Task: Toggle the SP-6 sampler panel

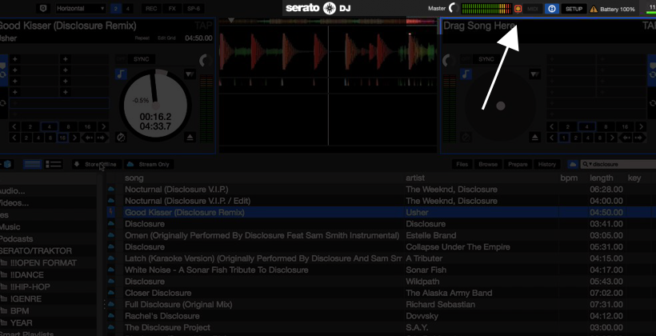Action: point(194,8)
